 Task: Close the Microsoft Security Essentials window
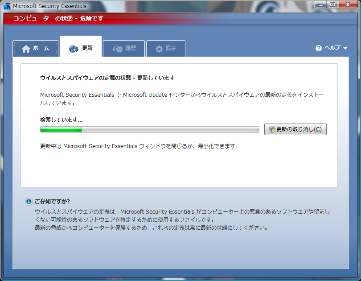(x=348, y=4)
